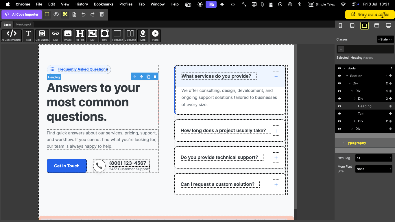
Task: Select the DIV block
Action: [93, 36]
